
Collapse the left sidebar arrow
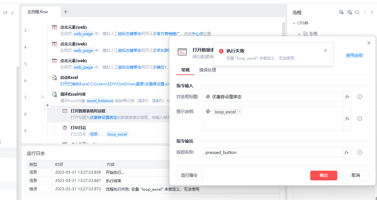[x=13, y=13]
